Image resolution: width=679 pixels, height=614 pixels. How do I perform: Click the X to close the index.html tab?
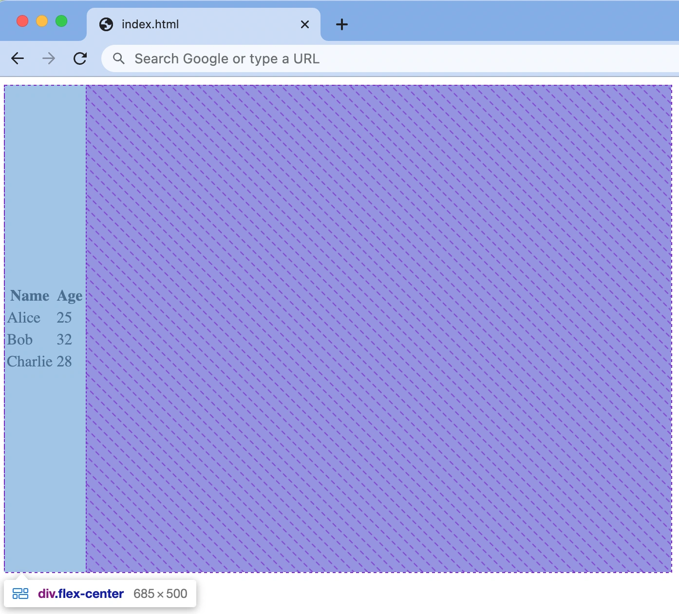pyautogui.click(x=305, y=24)
